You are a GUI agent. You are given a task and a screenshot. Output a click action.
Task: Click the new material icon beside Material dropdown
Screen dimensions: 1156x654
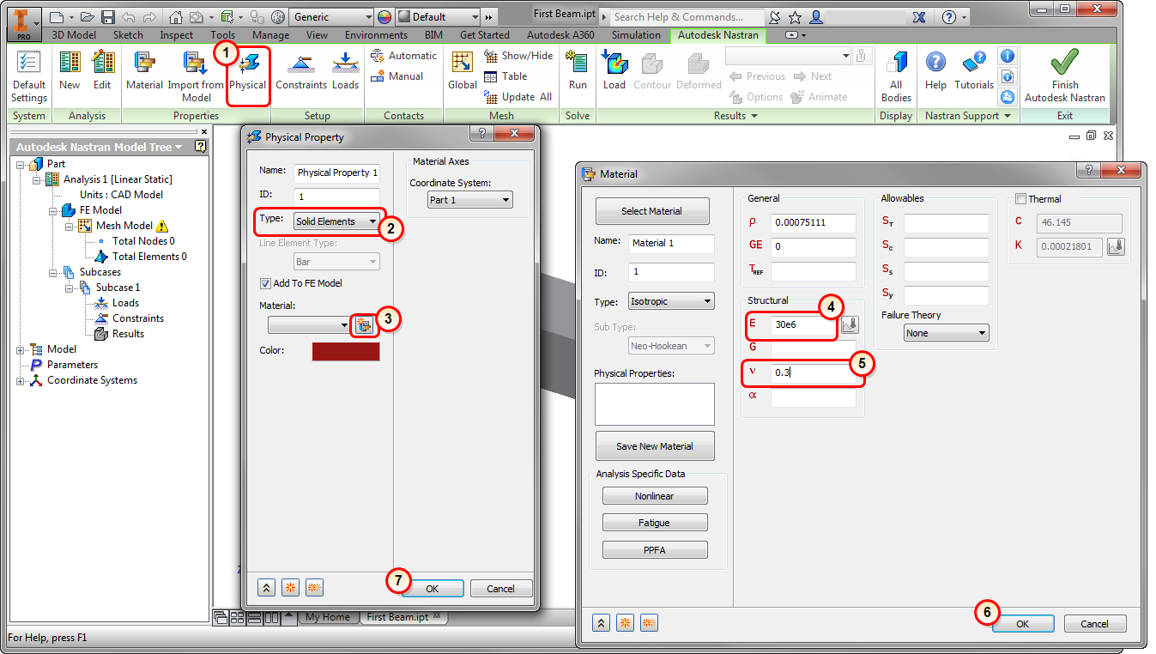pyautogui.click(x=363, y=325)
